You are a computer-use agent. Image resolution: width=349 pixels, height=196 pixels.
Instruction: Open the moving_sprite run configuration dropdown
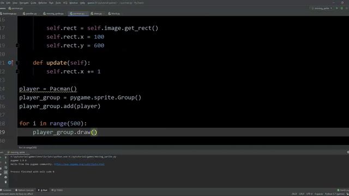point(322,8)
